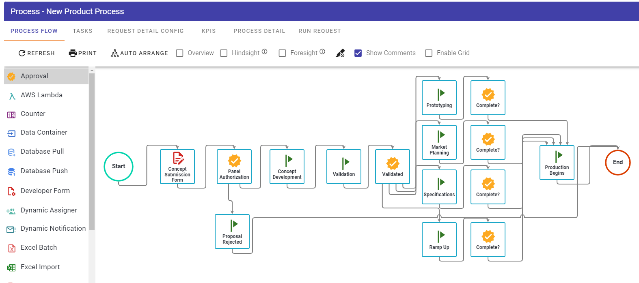This screenshot has height=283, width=639.
Task: Open the Process Detail tab
Action: click(259, 31)
